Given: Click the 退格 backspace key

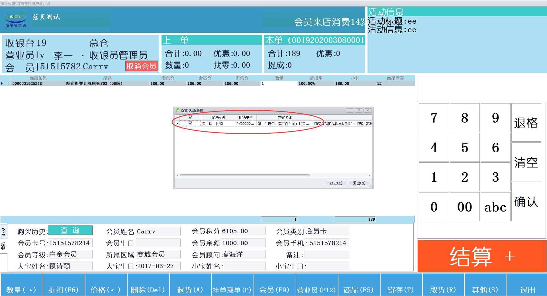Looking at the screenshot, I should (x=526, y=123).
